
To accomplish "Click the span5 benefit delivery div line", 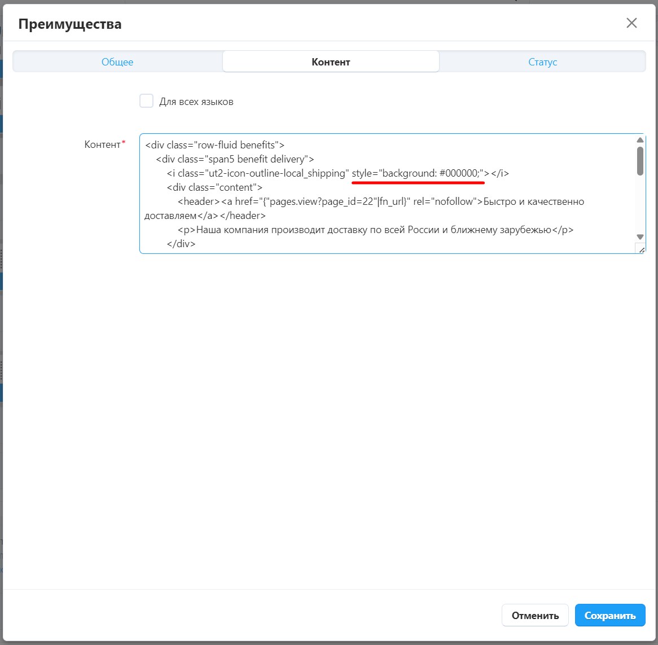I will pos(235,159).
